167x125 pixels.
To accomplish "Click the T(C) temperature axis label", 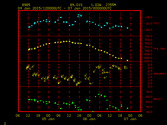I will pyautogui.click(x=157, y=23).
